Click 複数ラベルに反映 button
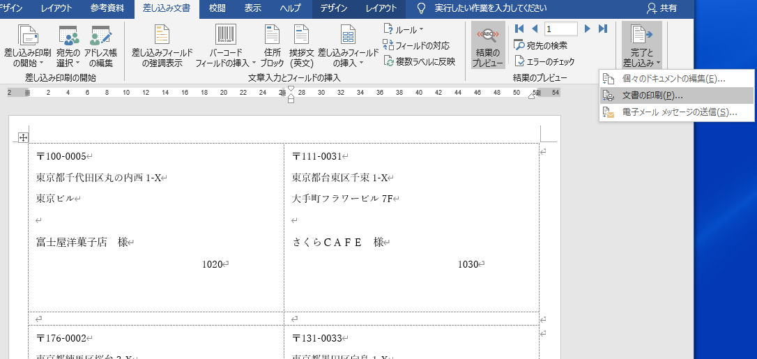This screenshot has width=757, height=359. tap(419, 61)
